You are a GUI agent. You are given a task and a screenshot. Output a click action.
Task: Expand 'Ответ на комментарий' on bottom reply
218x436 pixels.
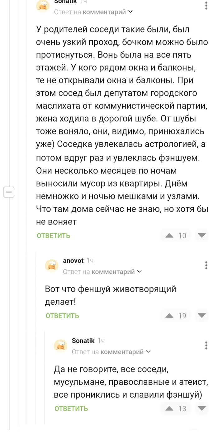click(x=148, y=352)
